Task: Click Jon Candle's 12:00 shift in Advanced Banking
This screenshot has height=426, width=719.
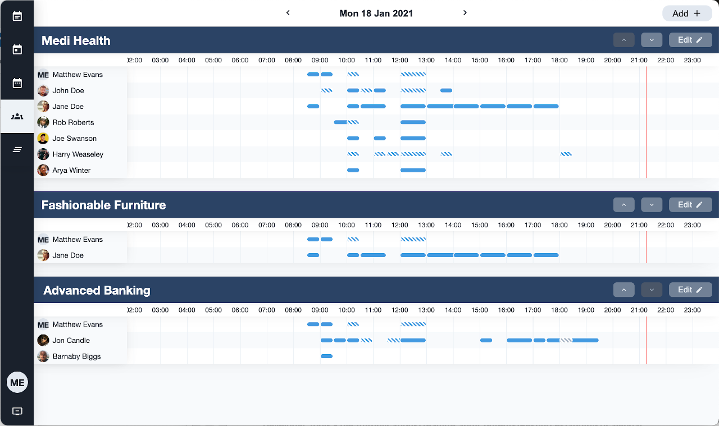Action: (x=413, y=340)
